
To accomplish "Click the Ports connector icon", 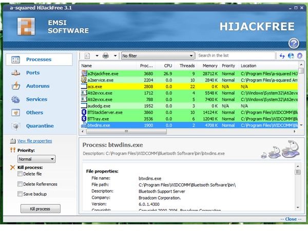I will [x=15, y=73].
